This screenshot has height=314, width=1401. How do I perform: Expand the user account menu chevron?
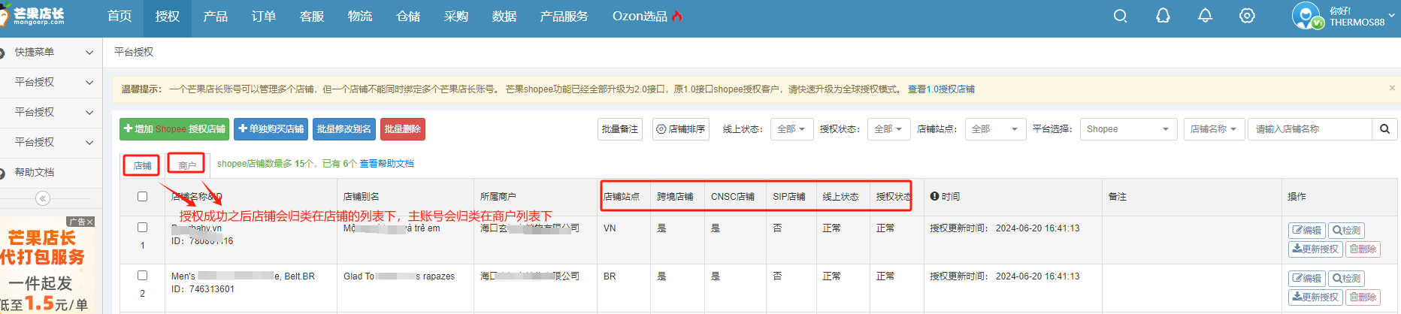coord(1392,15)
